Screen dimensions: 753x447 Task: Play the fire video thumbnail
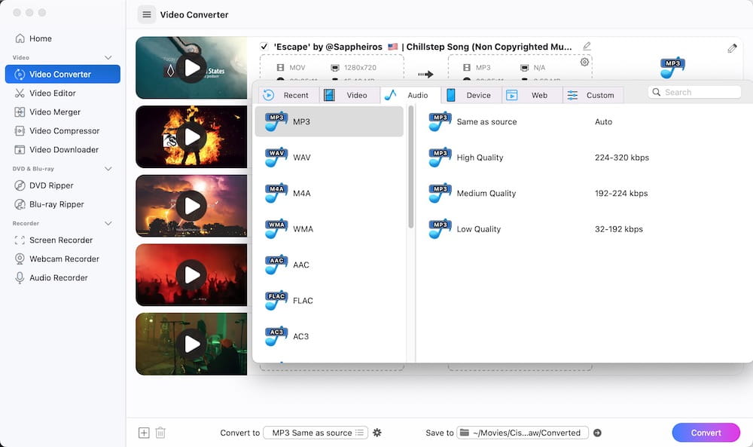pyautogui.click(x=191, y=137)
